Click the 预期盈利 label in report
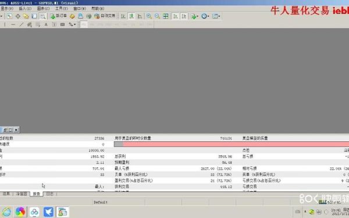This screenshot has width=349, height=218. pyautogui.click(x=122, y=162)
